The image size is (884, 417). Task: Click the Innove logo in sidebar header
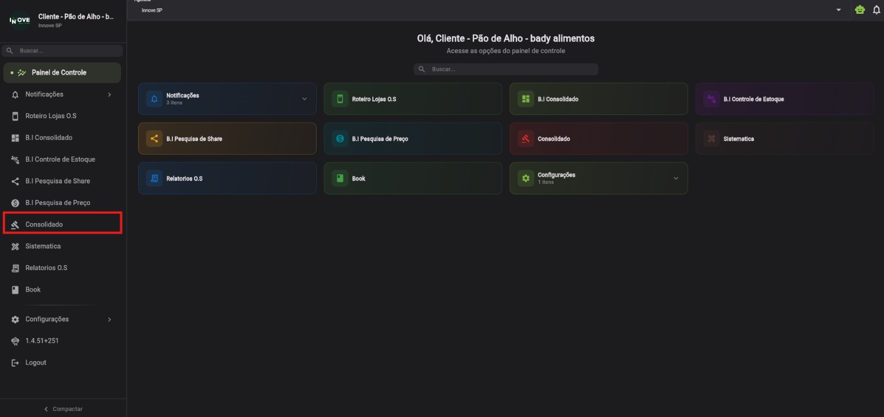(20, 20)
